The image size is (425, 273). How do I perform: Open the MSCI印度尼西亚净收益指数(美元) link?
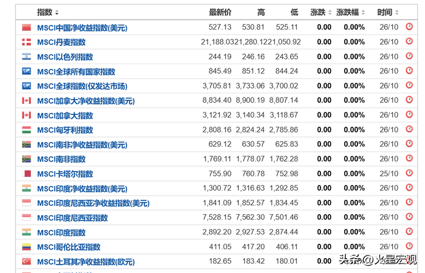click(93, 203)
